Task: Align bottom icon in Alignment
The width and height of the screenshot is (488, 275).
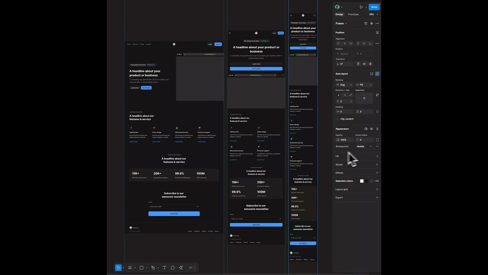Action: coord(370,44)
